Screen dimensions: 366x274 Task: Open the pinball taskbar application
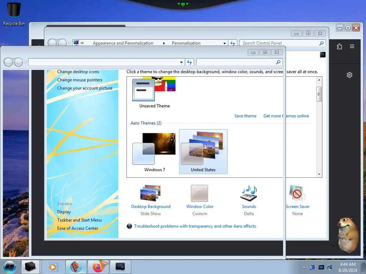(76, 267)
